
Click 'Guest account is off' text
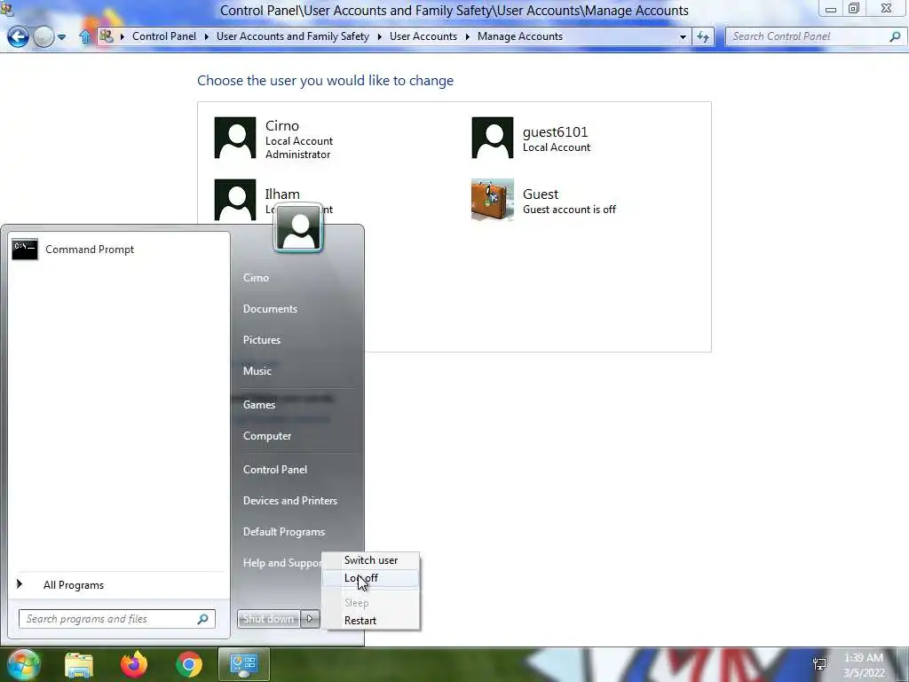[569, 210]
